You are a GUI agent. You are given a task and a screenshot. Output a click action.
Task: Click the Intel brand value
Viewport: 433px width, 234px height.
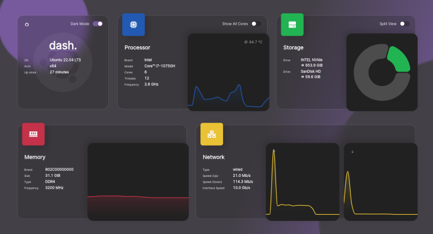click(x=148, y=60)
